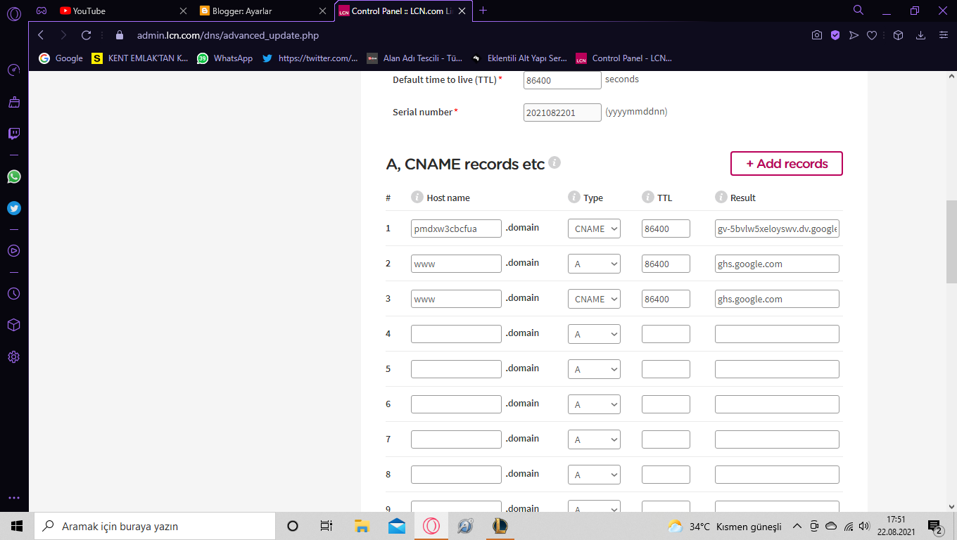Click info icon next to TTL column
Viewport: 957px width, 540px height.
click(x=648, y=197)
